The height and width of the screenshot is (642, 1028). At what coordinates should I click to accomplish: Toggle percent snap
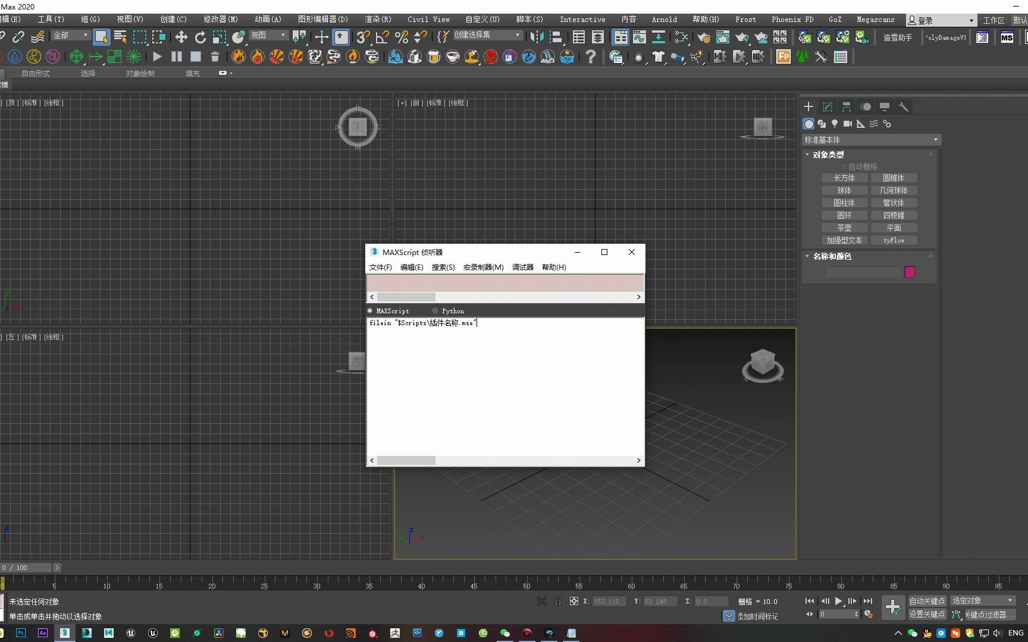tap(402, 37)
